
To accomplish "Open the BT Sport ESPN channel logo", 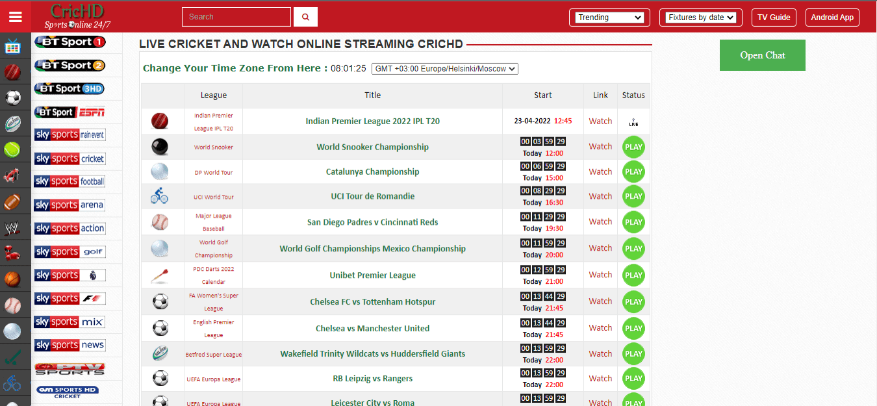I will [x=70, y=112].
